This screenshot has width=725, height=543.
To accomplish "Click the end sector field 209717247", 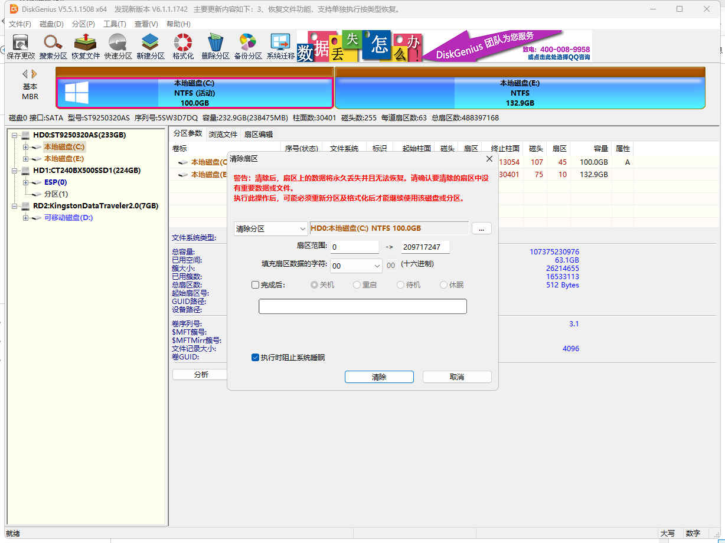I will pos(425,247).
